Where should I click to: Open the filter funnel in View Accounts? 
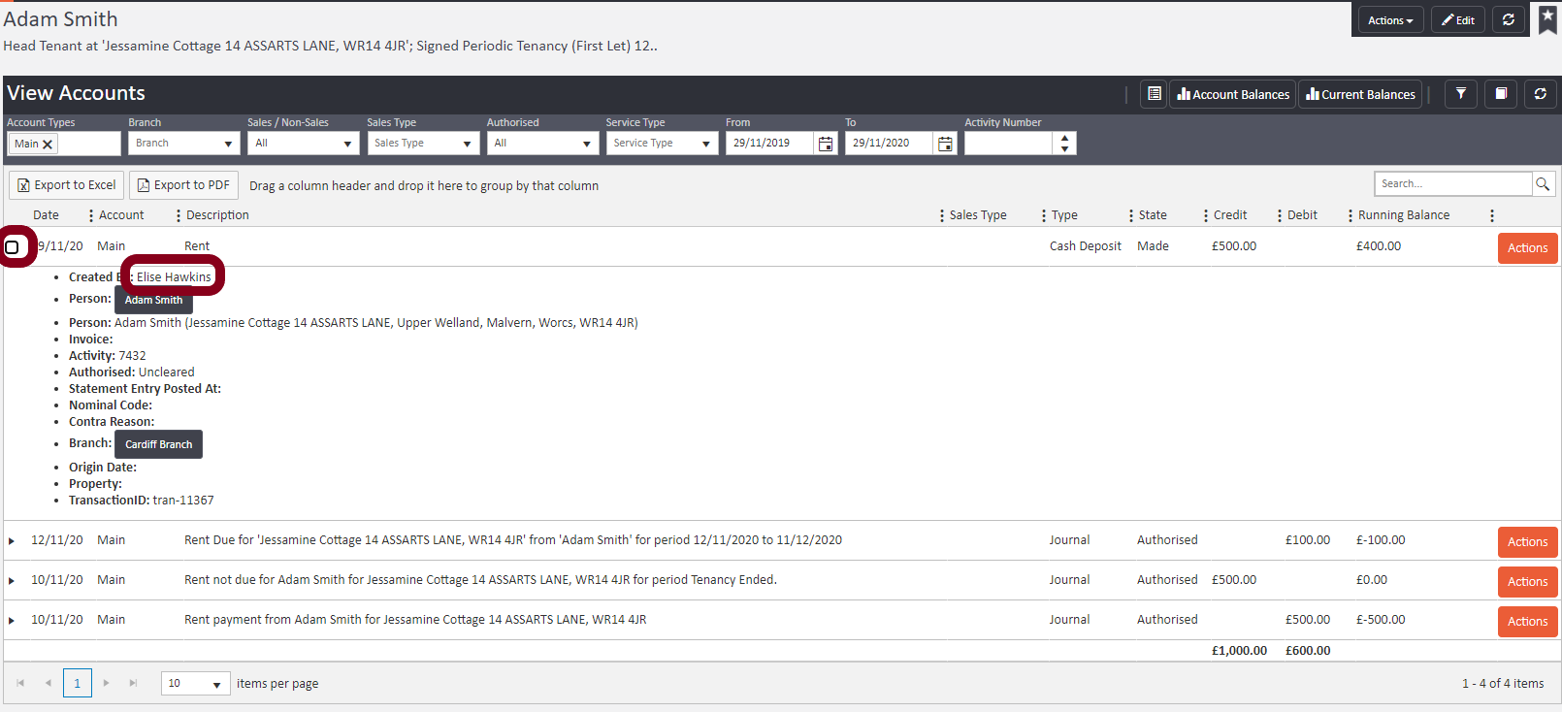[1460, 94]
